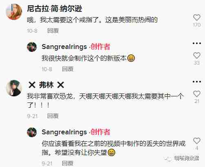Open the second Sangrealrings username link
The width and height of the screenshot is (205, 167).
coord(64,132)
